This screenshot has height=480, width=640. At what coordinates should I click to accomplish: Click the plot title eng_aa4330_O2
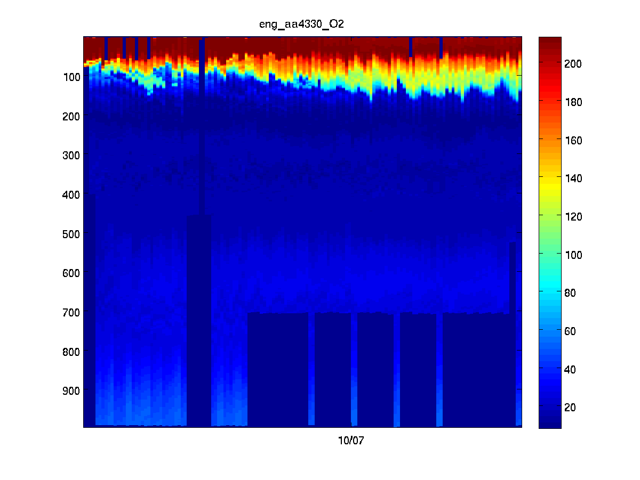tap(302, 25)
